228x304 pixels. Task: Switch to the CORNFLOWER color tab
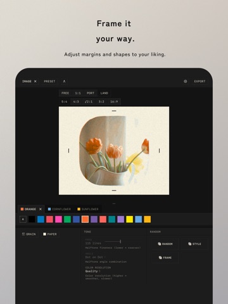(x=60, y=209)
